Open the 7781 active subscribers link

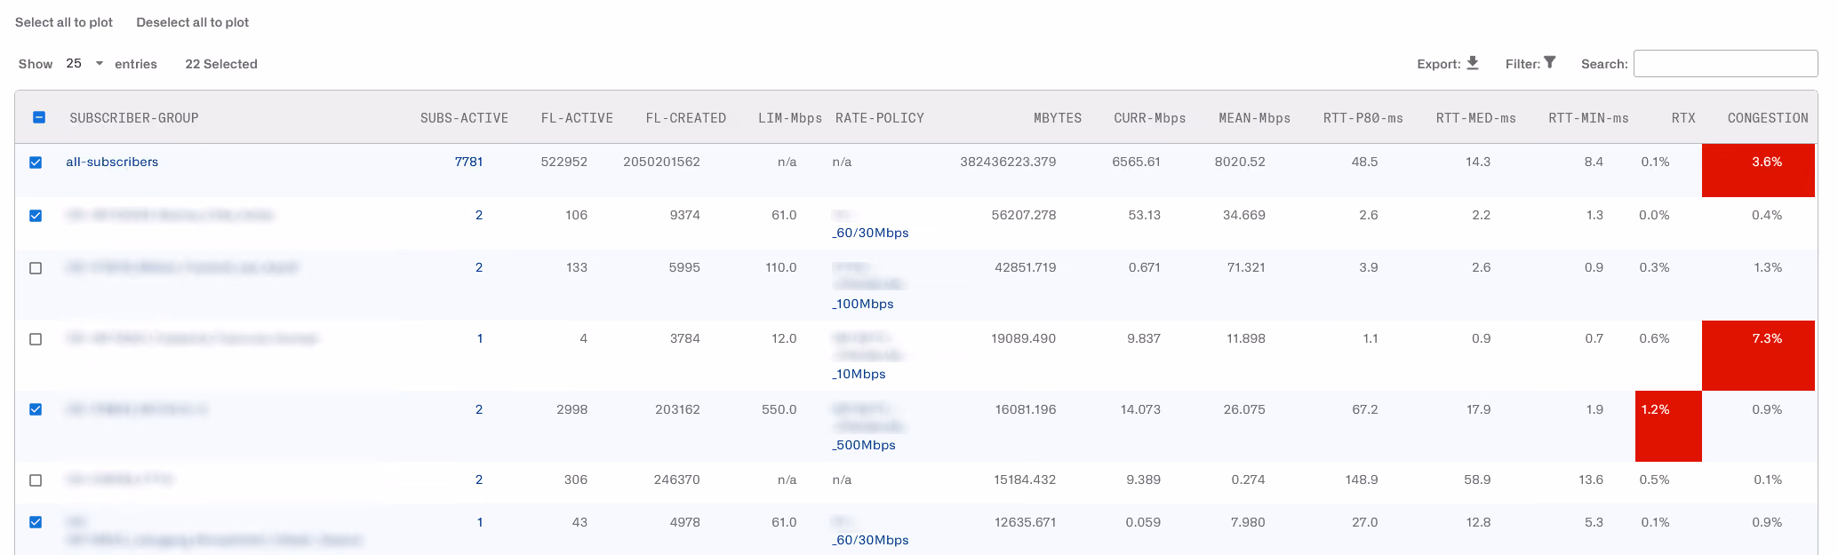(468, 162)
